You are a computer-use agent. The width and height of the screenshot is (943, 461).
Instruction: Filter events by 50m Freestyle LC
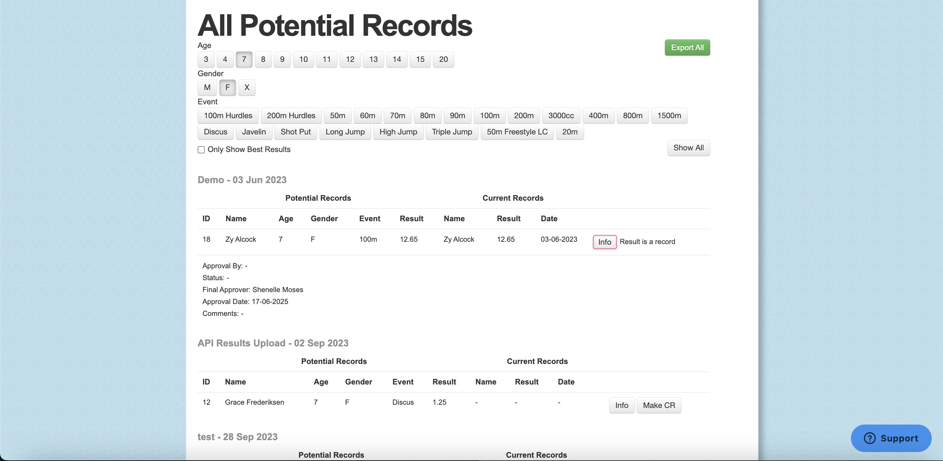pos(517,132)
